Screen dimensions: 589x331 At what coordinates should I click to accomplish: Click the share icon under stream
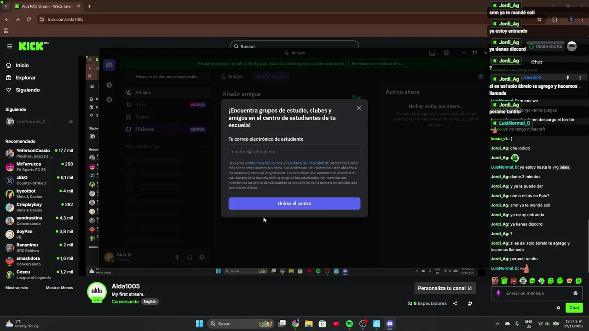tap(455, 303)
